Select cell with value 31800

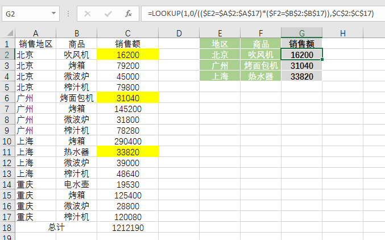[x=128, y=119]
